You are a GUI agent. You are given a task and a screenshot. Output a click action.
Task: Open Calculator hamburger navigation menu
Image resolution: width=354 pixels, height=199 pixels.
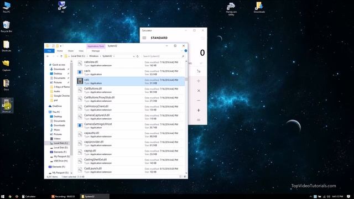[144, 38]
